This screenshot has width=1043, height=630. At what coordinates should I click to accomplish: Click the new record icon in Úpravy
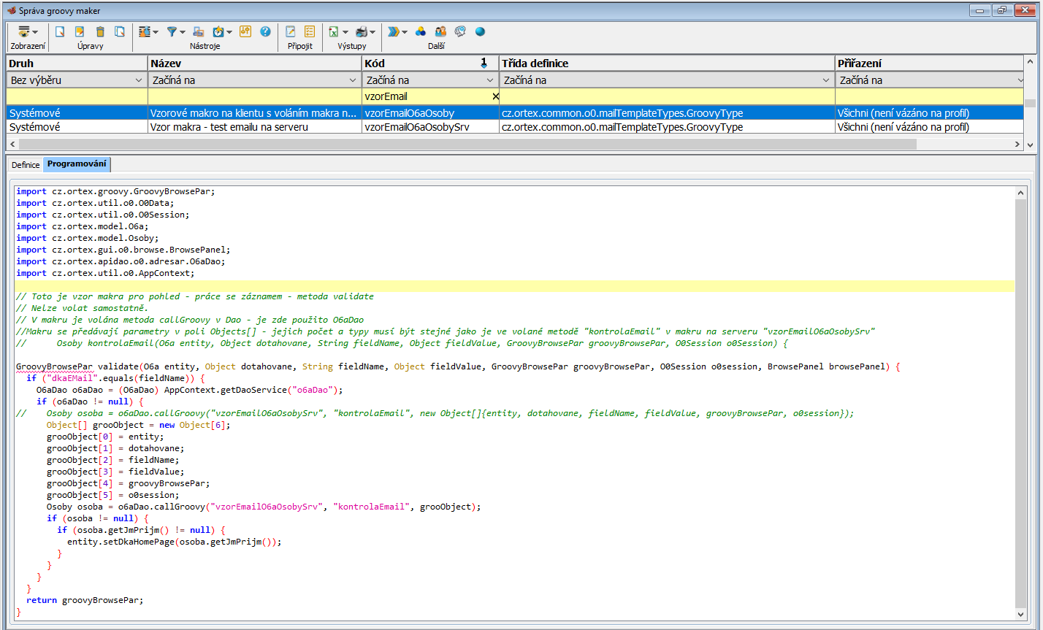click(x=61, y=32)
